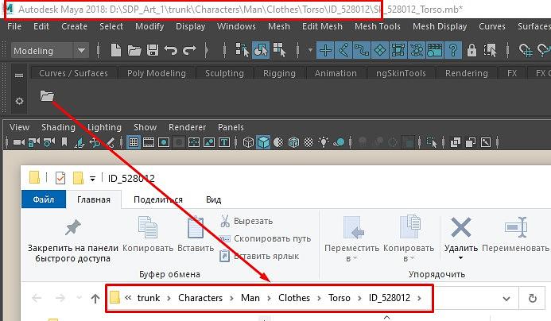Click Закрепить на панели быстрого доступа

pos(72,240)
